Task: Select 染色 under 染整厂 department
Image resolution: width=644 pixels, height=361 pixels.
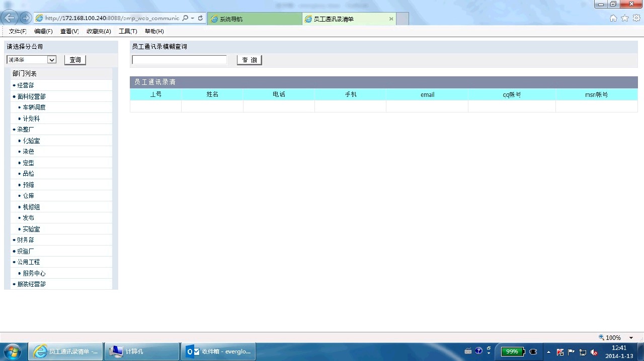Action: (29, 152)
